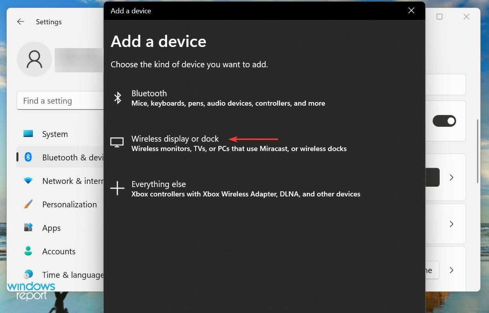Turn off the Bluetooth toggle switch
Screen dimensions: 489x313
[444, 121]
